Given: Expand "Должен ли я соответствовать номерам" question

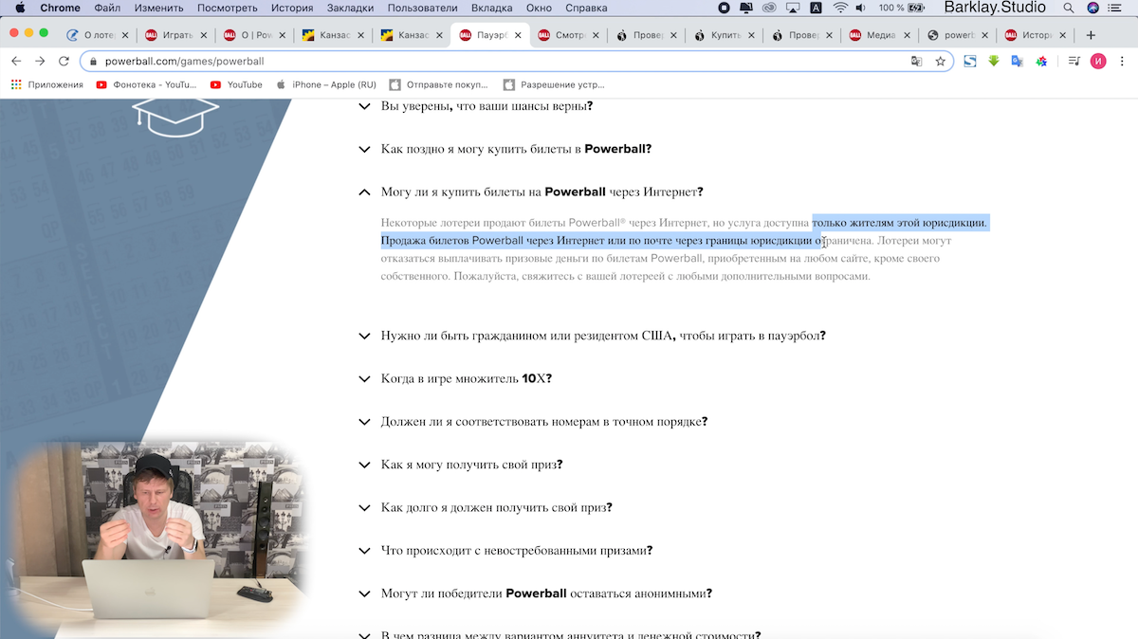Looking at the screenshot, I should 532,422.
